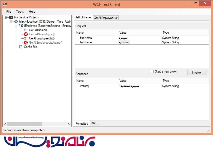213x148 pixels.
Task: Click the Service invocation completed status text
Action: (24, 130)
